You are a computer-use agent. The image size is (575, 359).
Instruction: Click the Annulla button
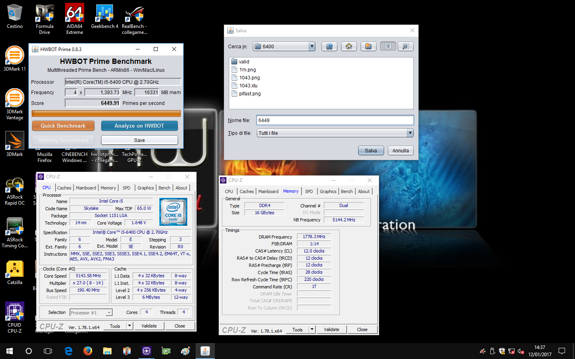[x=401, y=150]
